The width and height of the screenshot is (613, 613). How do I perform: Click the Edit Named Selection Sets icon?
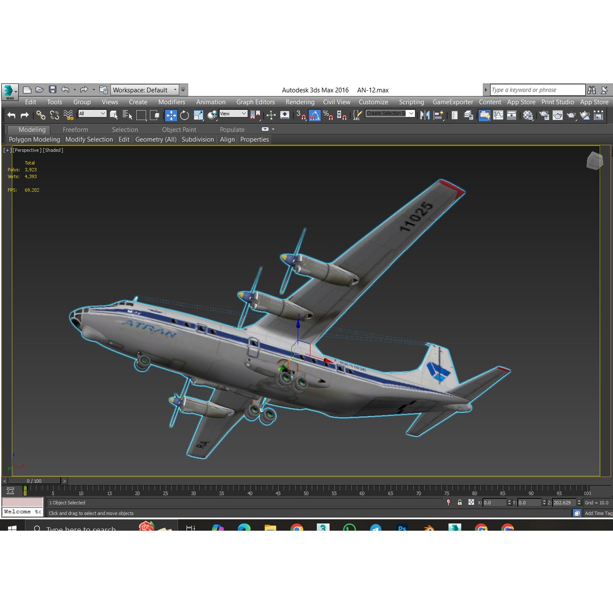coord(358,115)
